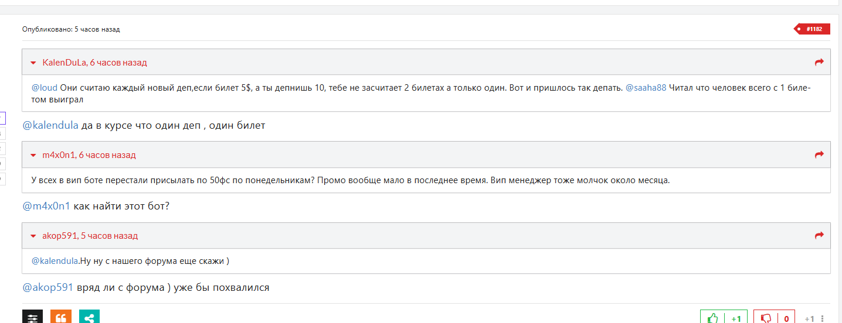Open the @loud mention in the quote
This screenshot has width=842, height=323.
click(x=45, y=88)
